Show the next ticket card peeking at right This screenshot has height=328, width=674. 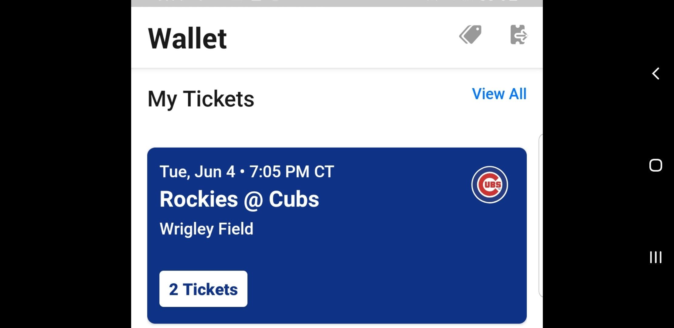point(540,216)
